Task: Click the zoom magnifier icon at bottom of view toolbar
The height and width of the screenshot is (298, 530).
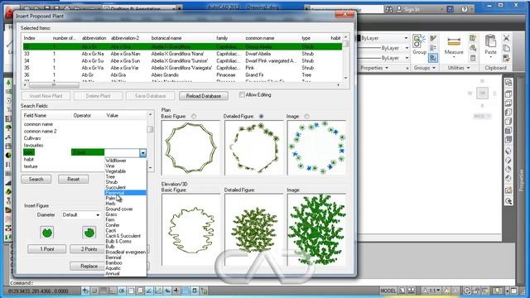Action: [508, 201]
